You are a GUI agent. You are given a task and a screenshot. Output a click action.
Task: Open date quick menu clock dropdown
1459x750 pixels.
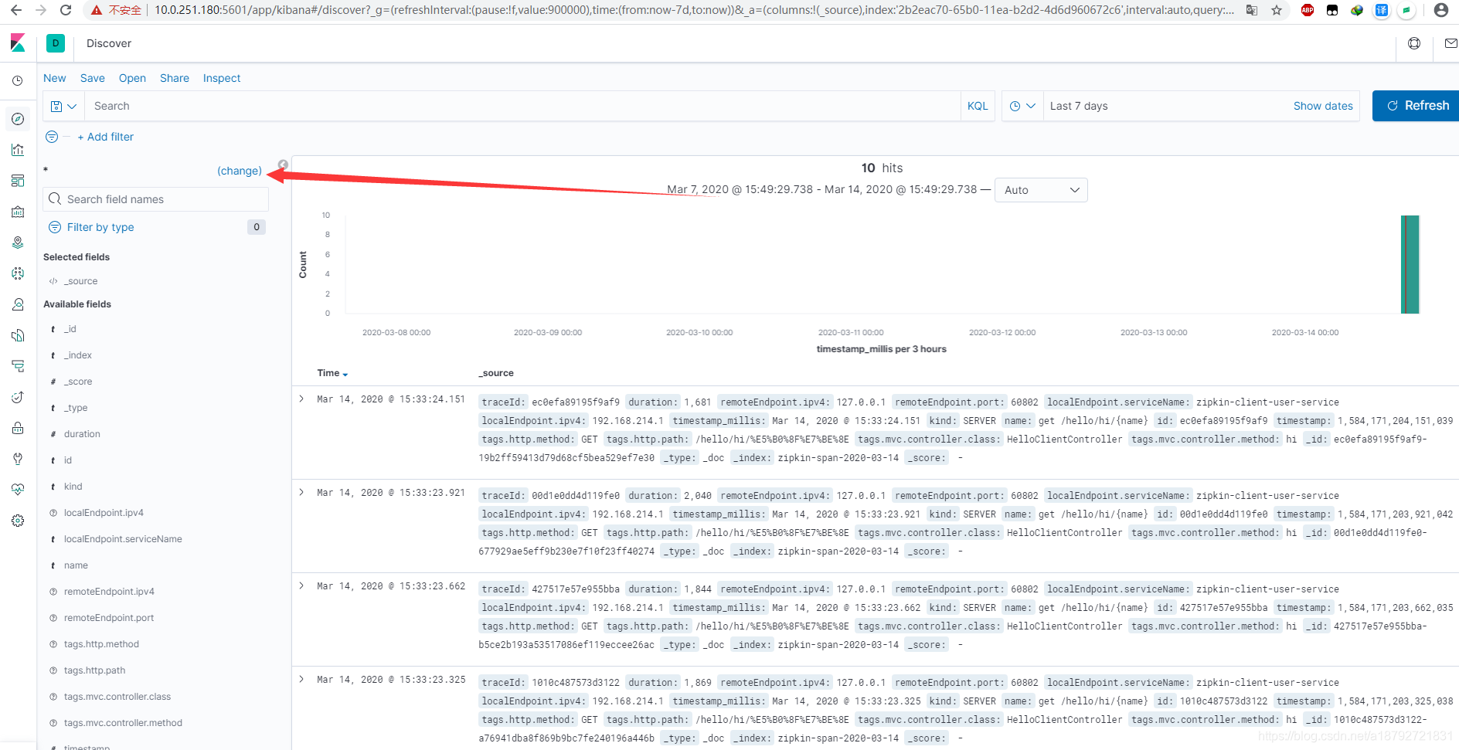(x=1022, y=106)
